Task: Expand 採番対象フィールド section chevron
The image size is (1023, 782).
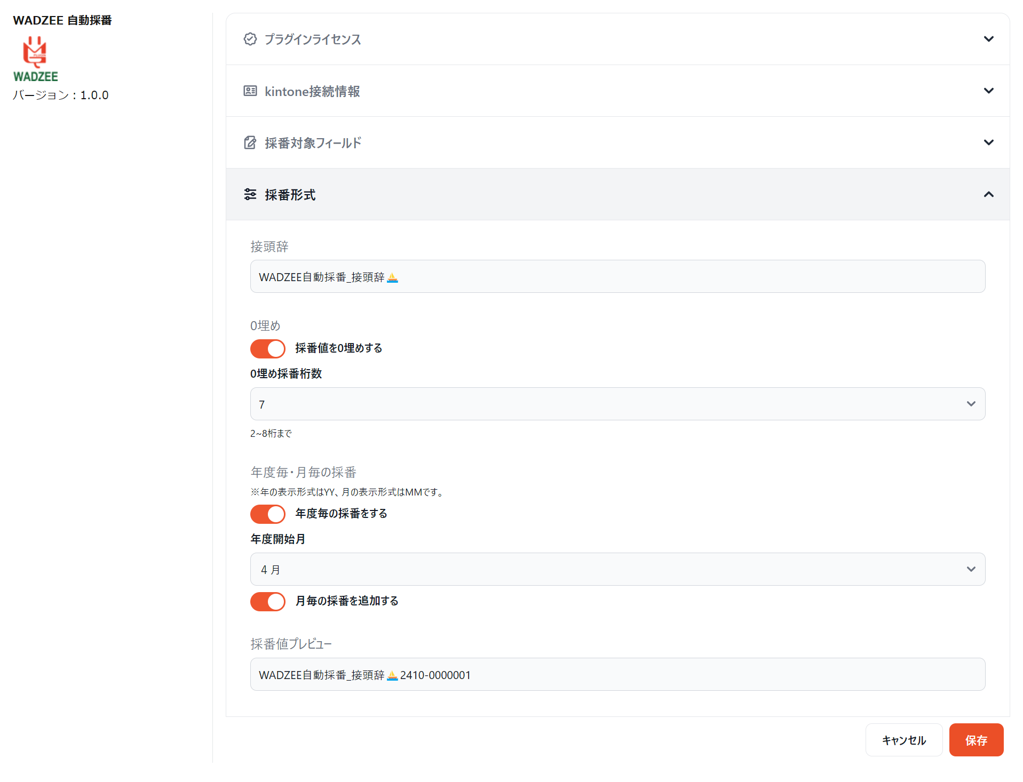Action: 988,142
